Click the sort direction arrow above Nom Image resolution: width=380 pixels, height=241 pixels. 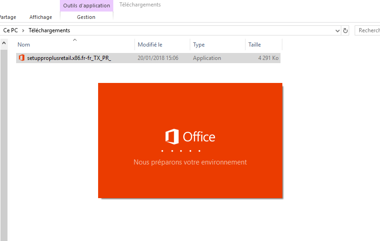(75, 40)
